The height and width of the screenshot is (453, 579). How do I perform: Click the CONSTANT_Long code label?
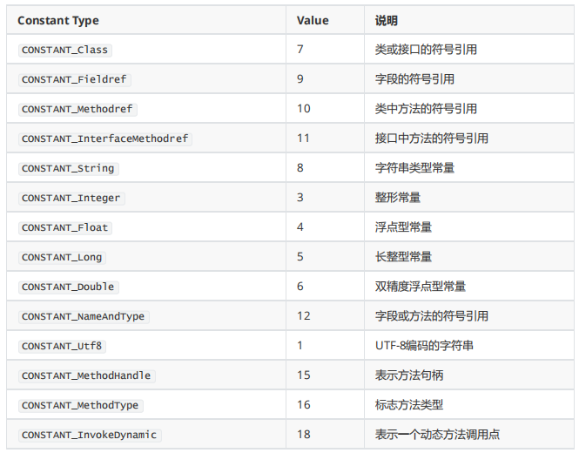coord(63,257)
